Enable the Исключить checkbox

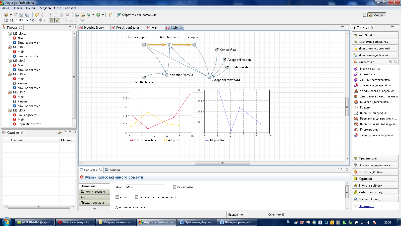click(x=174, y=187)
